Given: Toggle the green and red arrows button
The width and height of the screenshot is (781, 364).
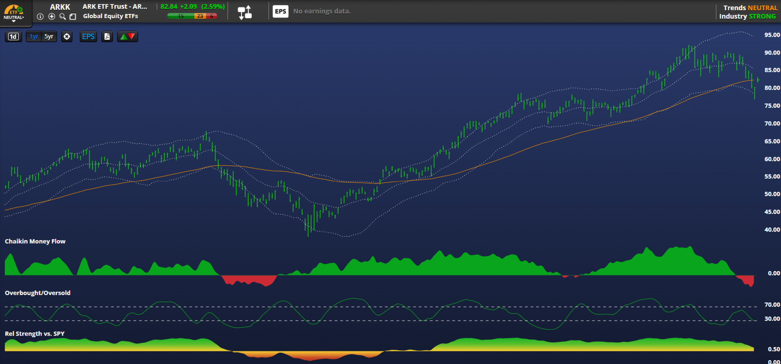Looking at the screenshot, I should pos(127,37).
